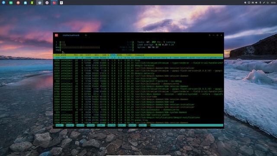Launch the light-blue bag icon in the dock

coord(25,3)
